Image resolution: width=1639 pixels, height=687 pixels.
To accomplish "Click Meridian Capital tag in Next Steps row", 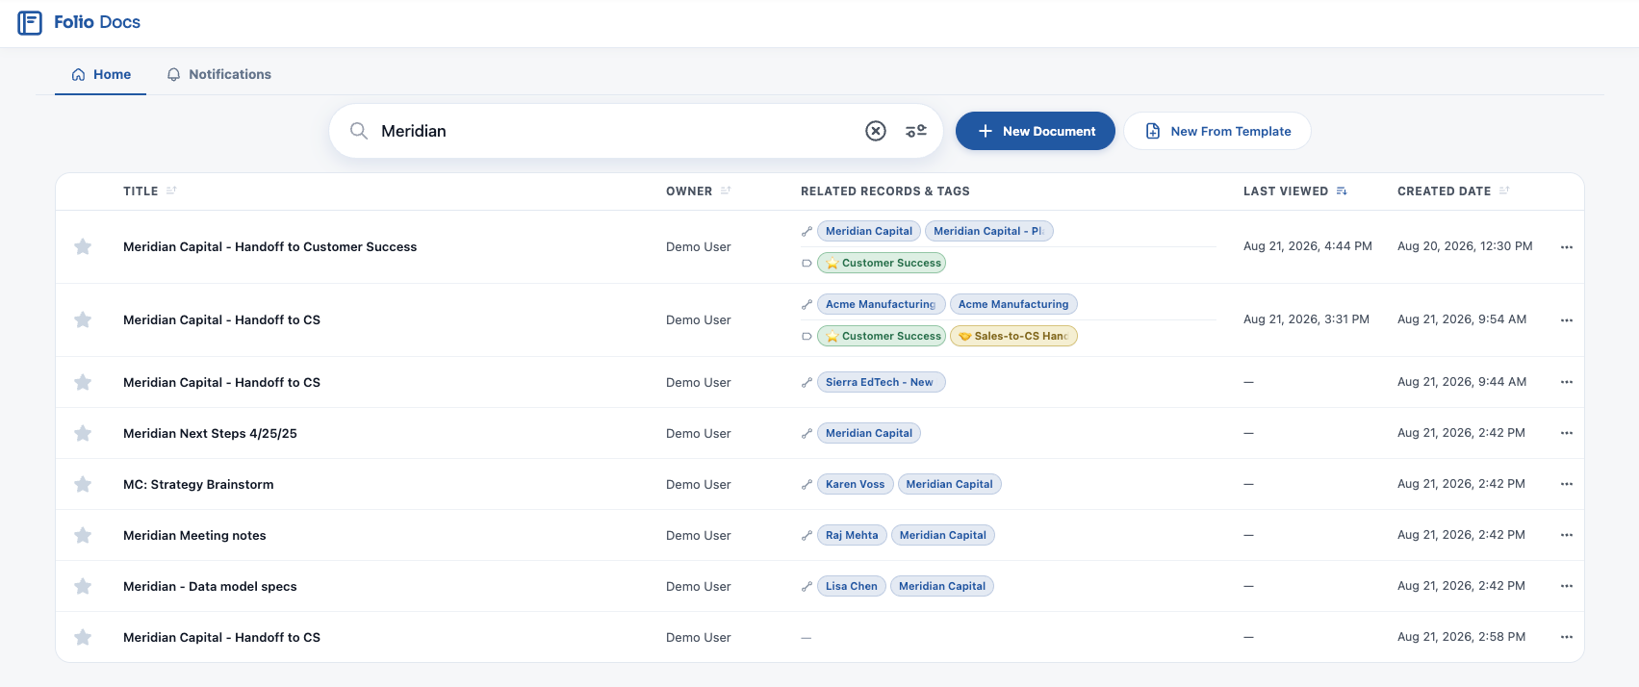I will [x=869, y=433].
